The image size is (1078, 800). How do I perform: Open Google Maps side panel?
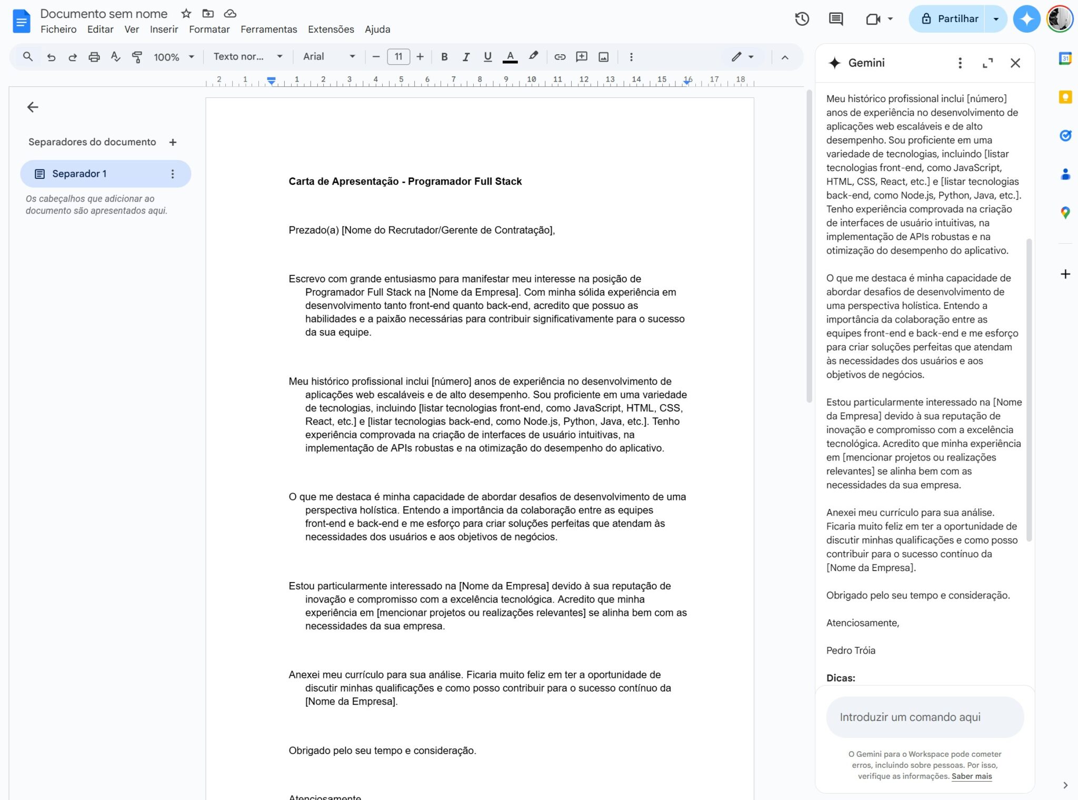pyautogui.click(x=1065, y=213)
